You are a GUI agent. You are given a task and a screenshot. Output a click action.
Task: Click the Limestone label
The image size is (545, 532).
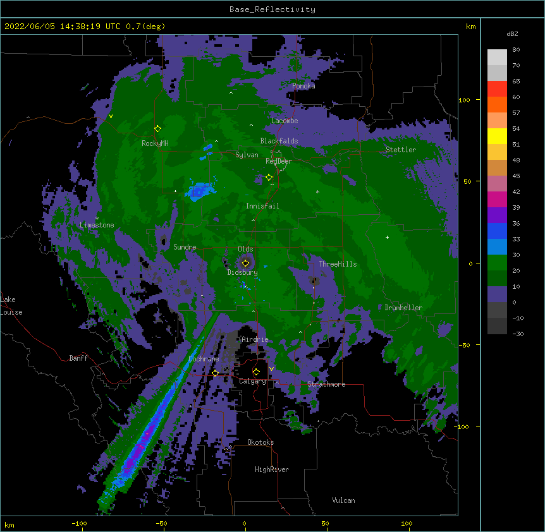coord(97,225)
